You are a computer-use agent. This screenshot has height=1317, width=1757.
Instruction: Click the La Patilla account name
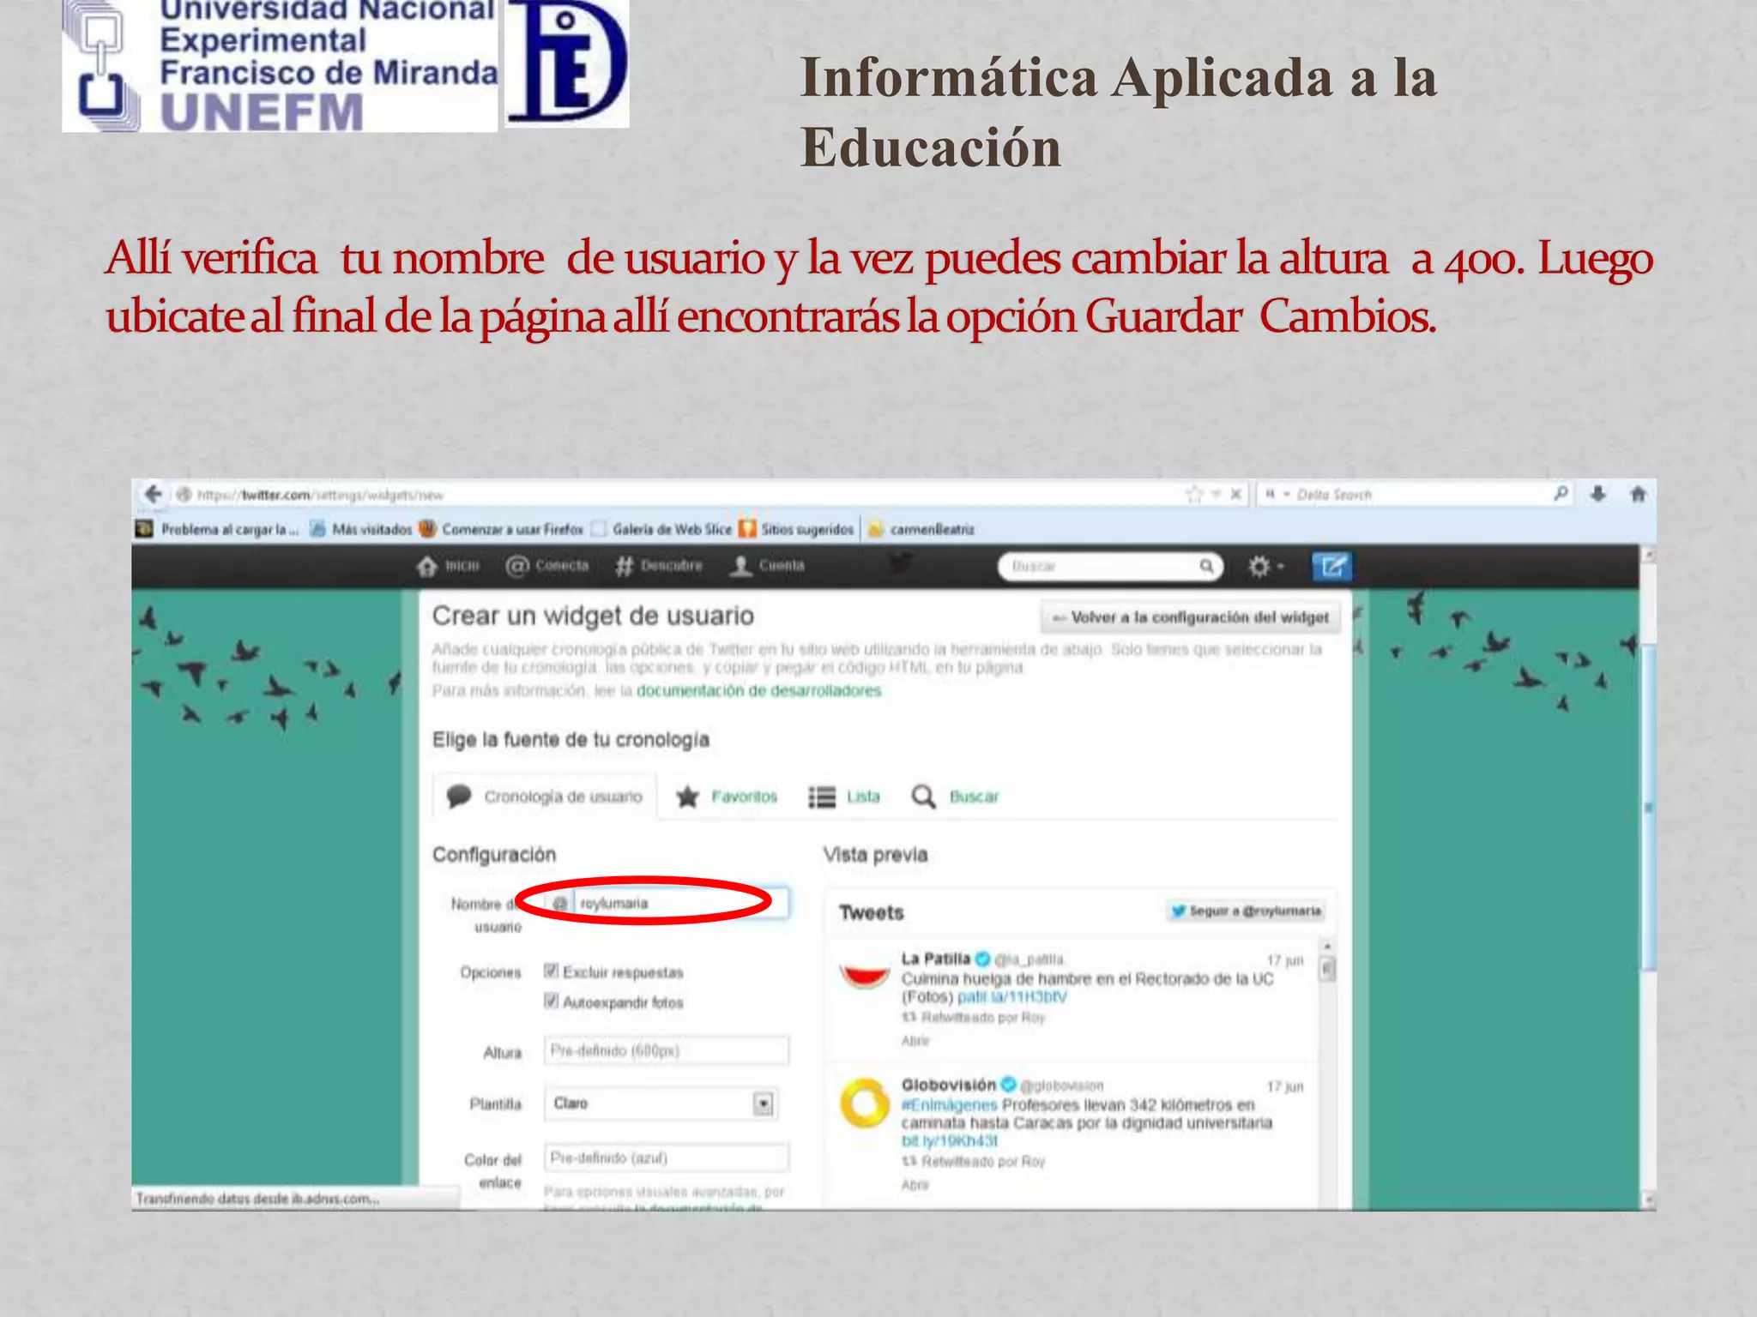935,959
